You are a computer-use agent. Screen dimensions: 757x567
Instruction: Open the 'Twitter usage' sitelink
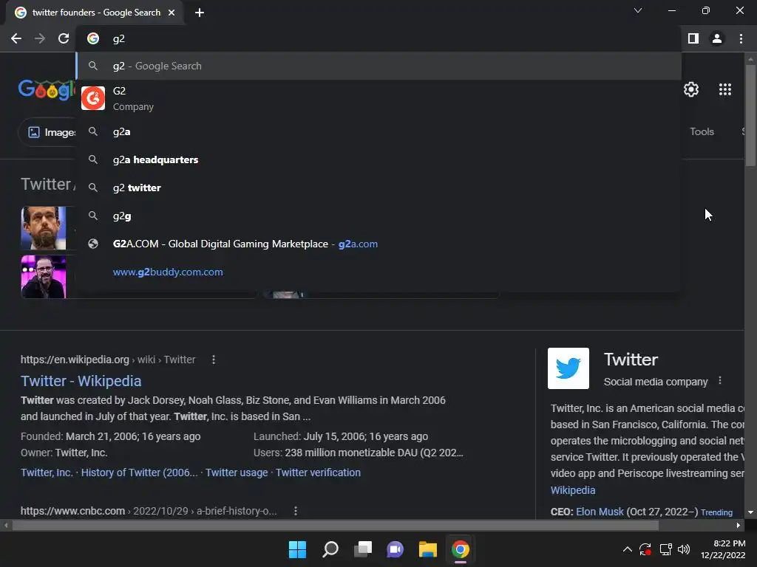tap(237, 472)
